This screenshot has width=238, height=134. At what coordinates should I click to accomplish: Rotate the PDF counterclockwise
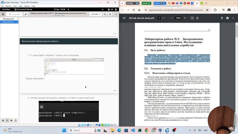click(197, 18)
